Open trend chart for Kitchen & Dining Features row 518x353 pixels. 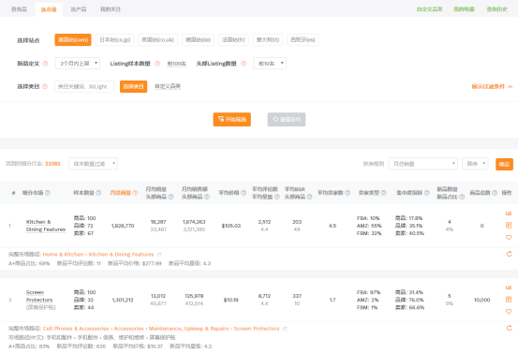(509, 213)
